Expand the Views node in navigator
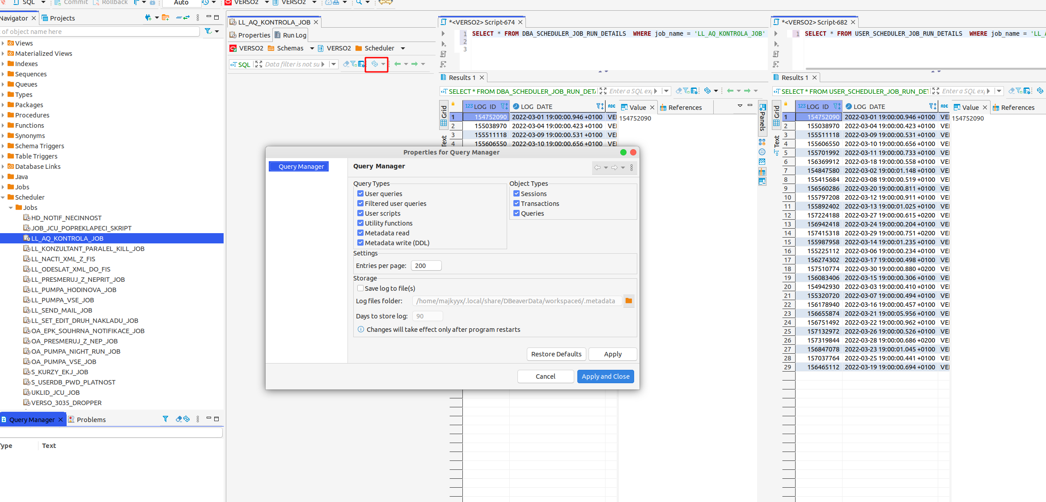 4,43
